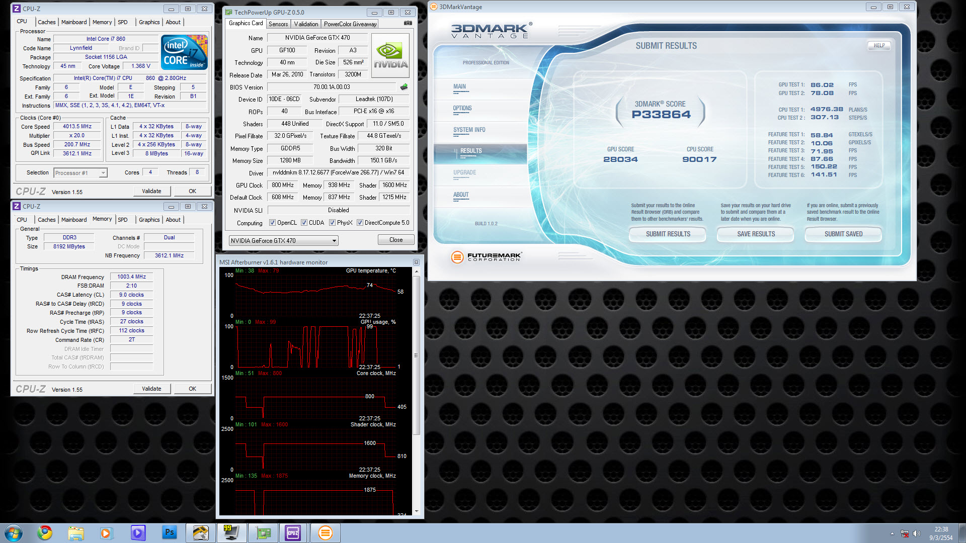This screenshot has width=966, height=543.
Task: Open Photoshop from the taskbar
Action: point(169,532)
